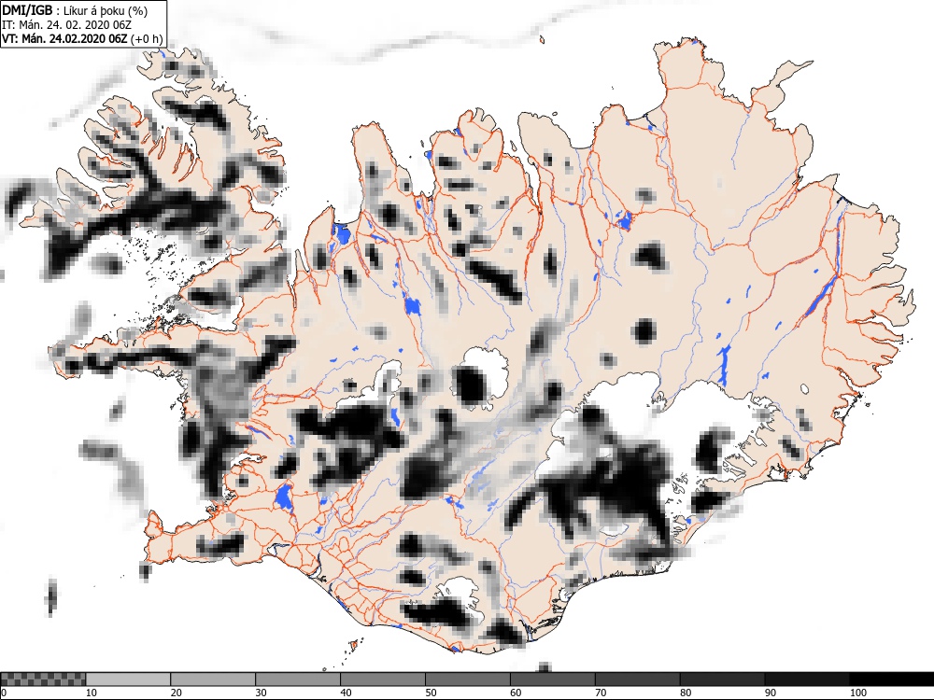This screenshot has width=934, height=700.
Task: Click the DMI/IGB Líkur á þoku title
Action: click(75, 10)
